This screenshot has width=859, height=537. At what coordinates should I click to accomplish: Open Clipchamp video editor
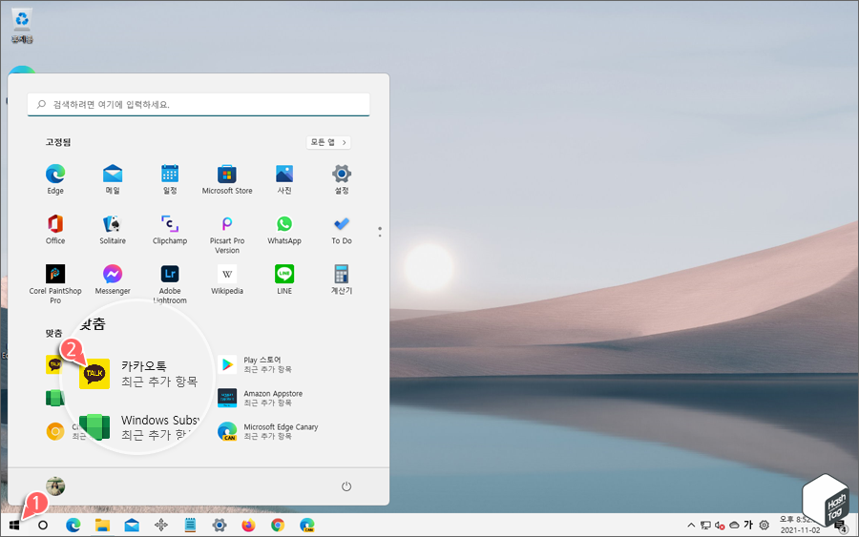(170, 229)
